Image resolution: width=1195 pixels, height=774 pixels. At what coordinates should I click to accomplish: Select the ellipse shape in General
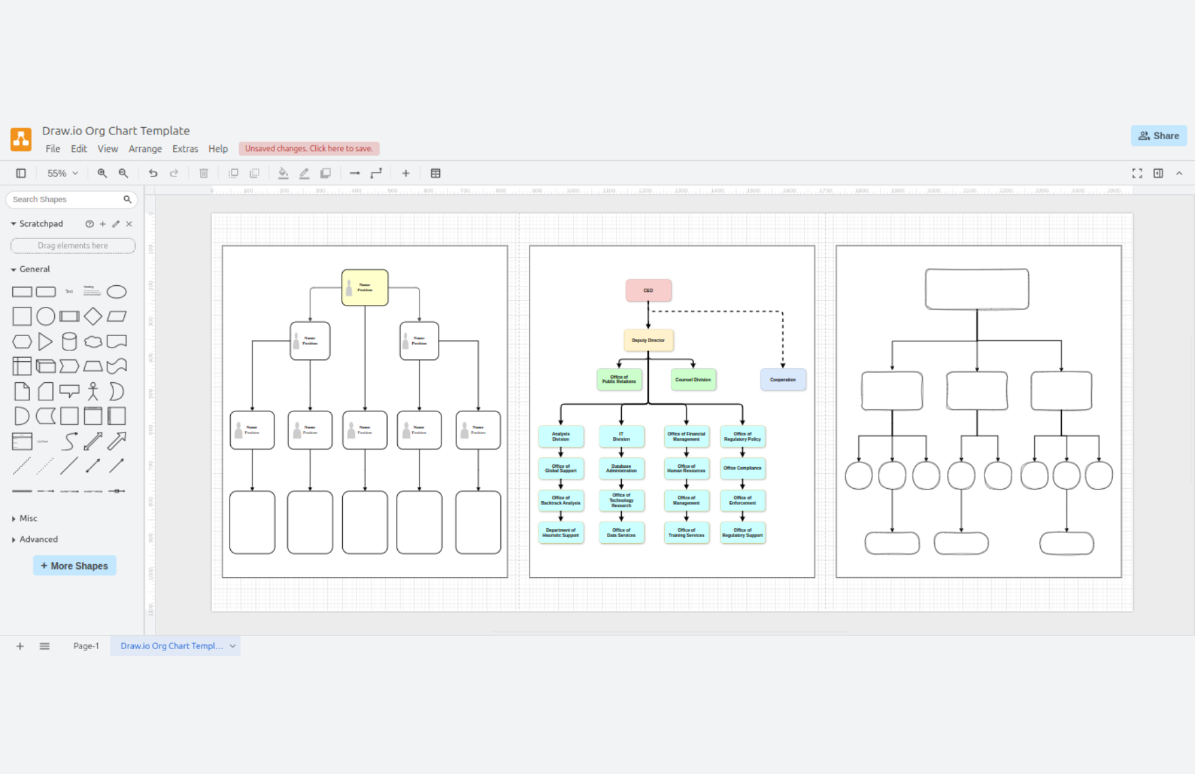pyautogui.click(x=117, y=292)
